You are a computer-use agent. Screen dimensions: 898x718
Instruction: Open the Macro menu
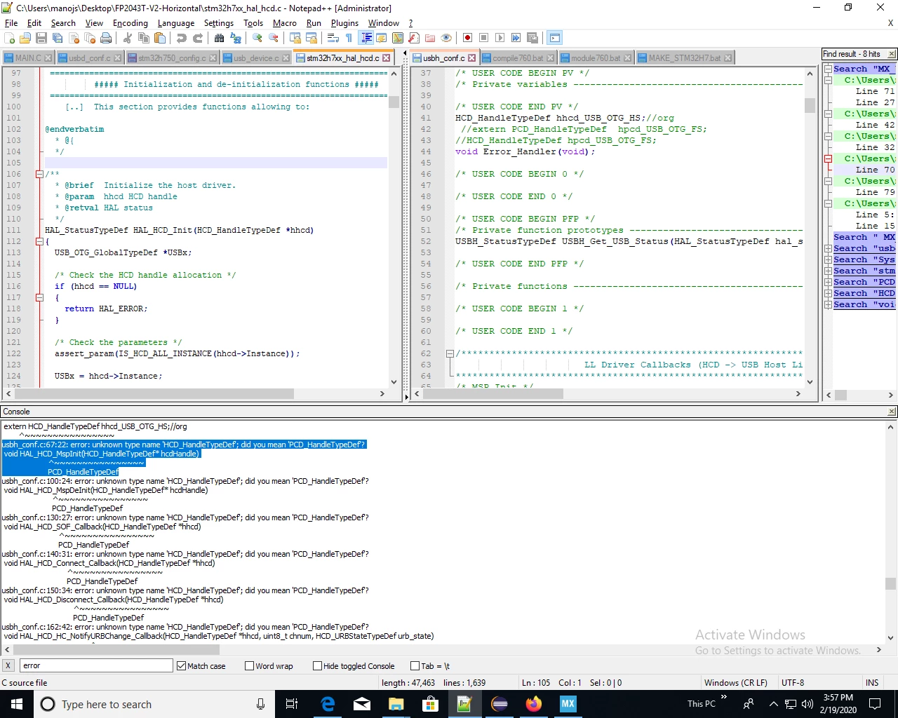coord(284,23)
